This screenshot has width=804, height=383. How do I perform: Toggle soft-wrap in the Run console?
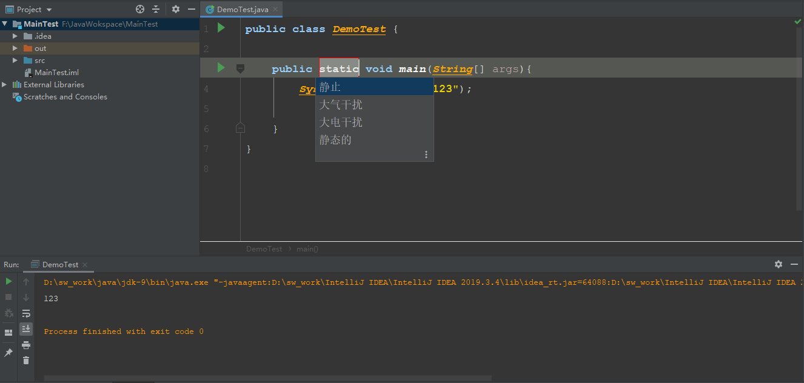(x=26, y=313)
